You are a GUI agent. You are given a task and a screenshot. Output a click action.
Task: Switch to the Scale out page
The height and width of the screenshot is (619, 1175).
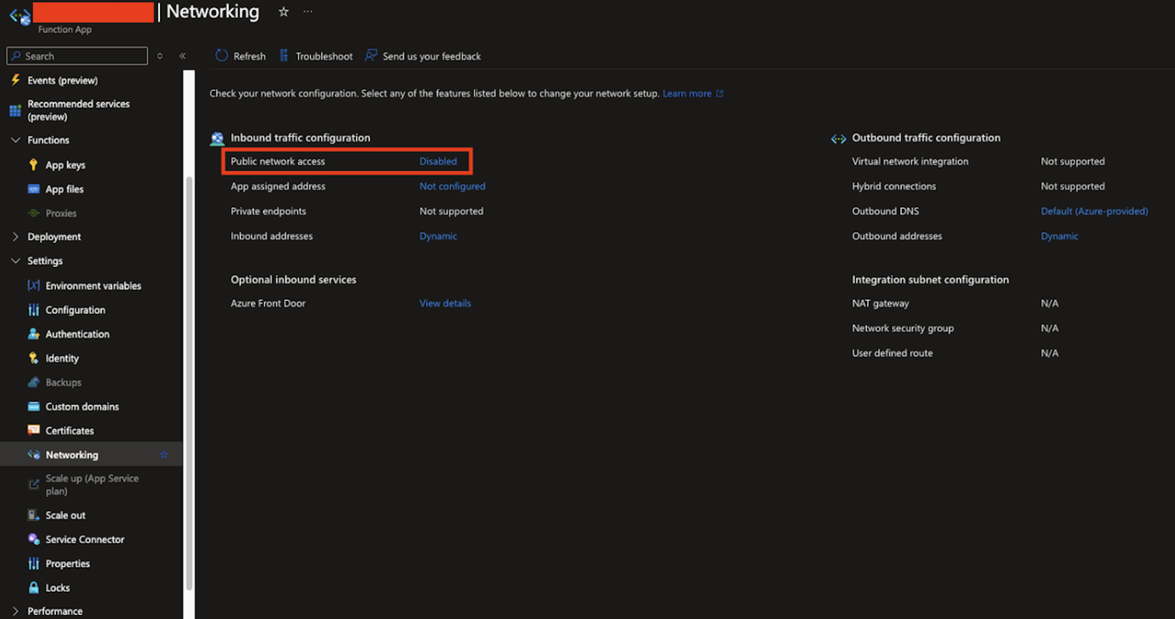pos(65,515)
